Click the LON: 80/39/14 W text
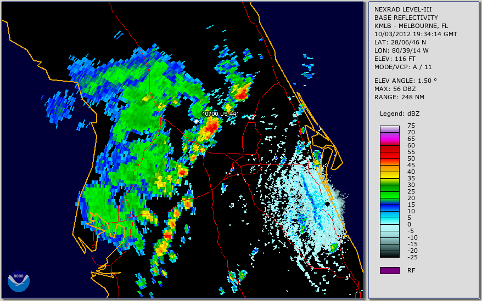Screen dimensions: 482x301 (x=401, y=50)
